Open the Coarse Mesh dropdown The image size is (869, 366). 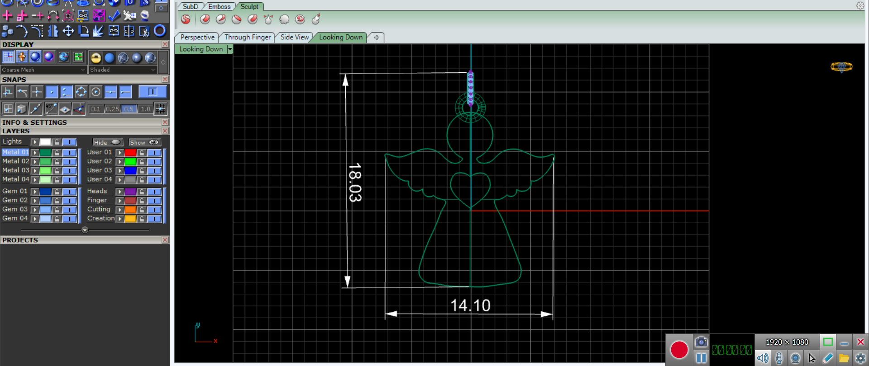click(x=43, y=70)
